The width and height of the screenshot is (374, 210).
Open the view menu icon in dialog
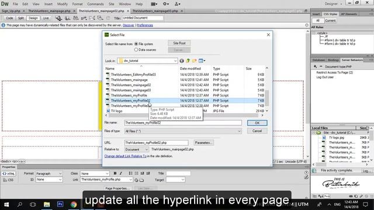(202, 61)
